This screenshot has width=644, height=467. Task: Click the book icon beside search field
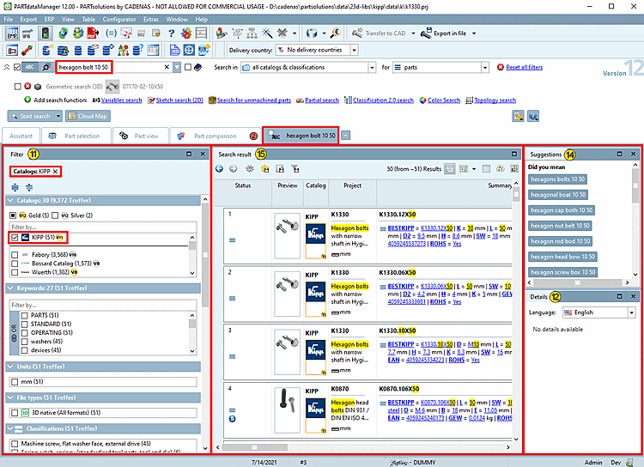[x=198, y=67]
